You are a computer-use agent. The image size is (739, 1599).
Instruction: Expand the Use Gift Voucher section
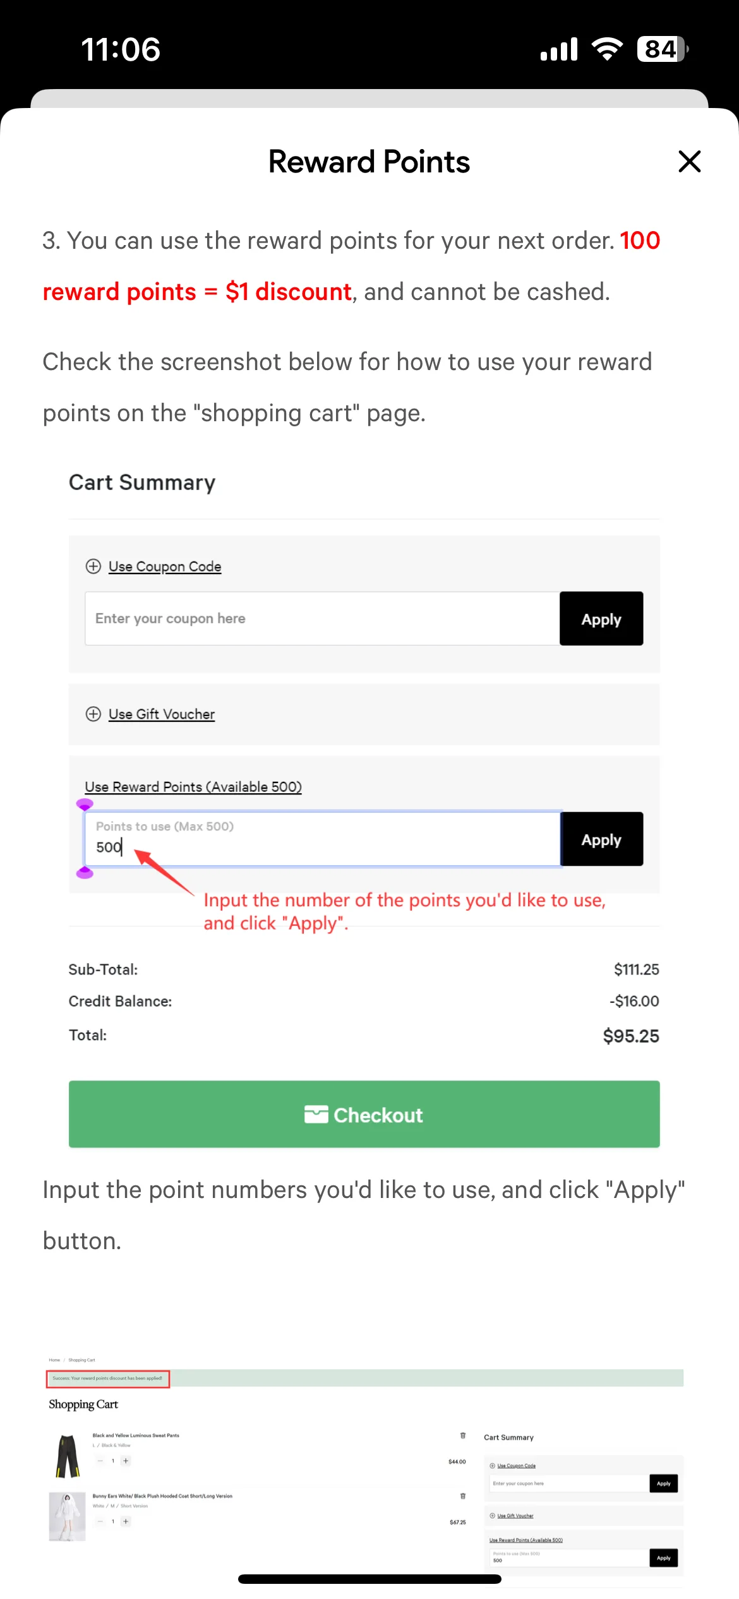pyautogui.click(x=162, y=714)
